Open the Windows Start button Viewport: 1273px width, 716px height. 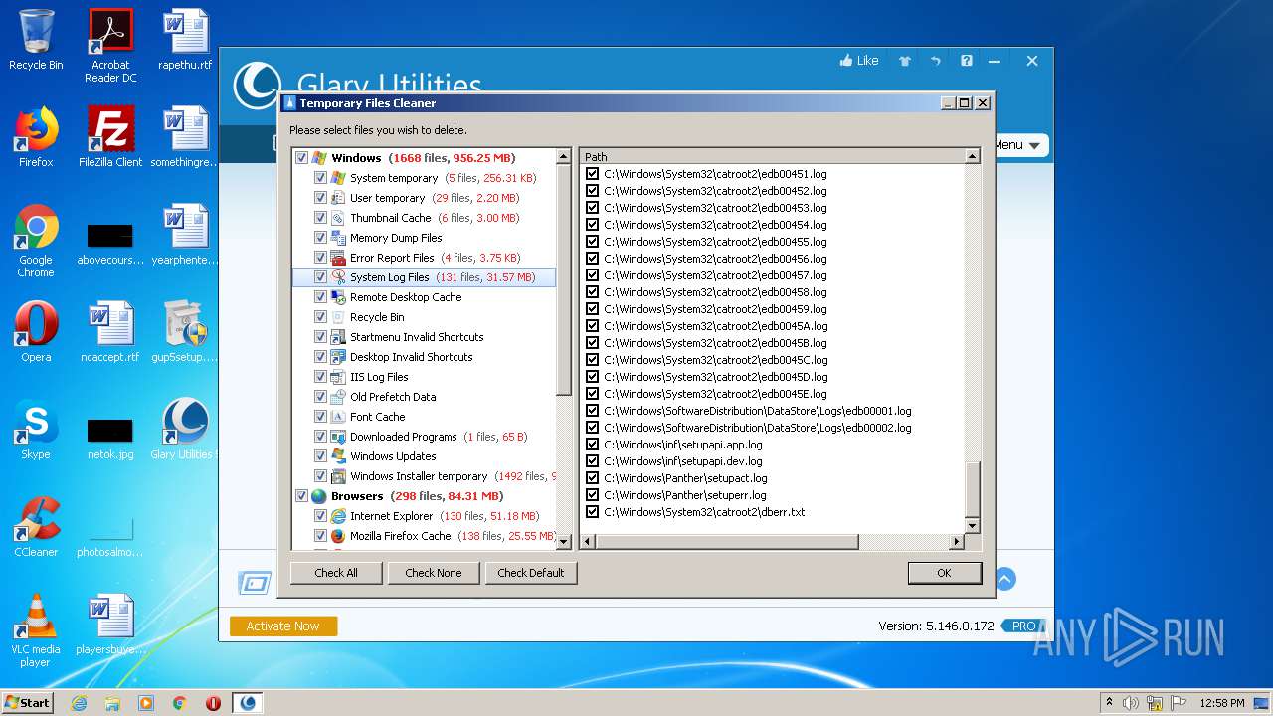click(x=28, y=703)
